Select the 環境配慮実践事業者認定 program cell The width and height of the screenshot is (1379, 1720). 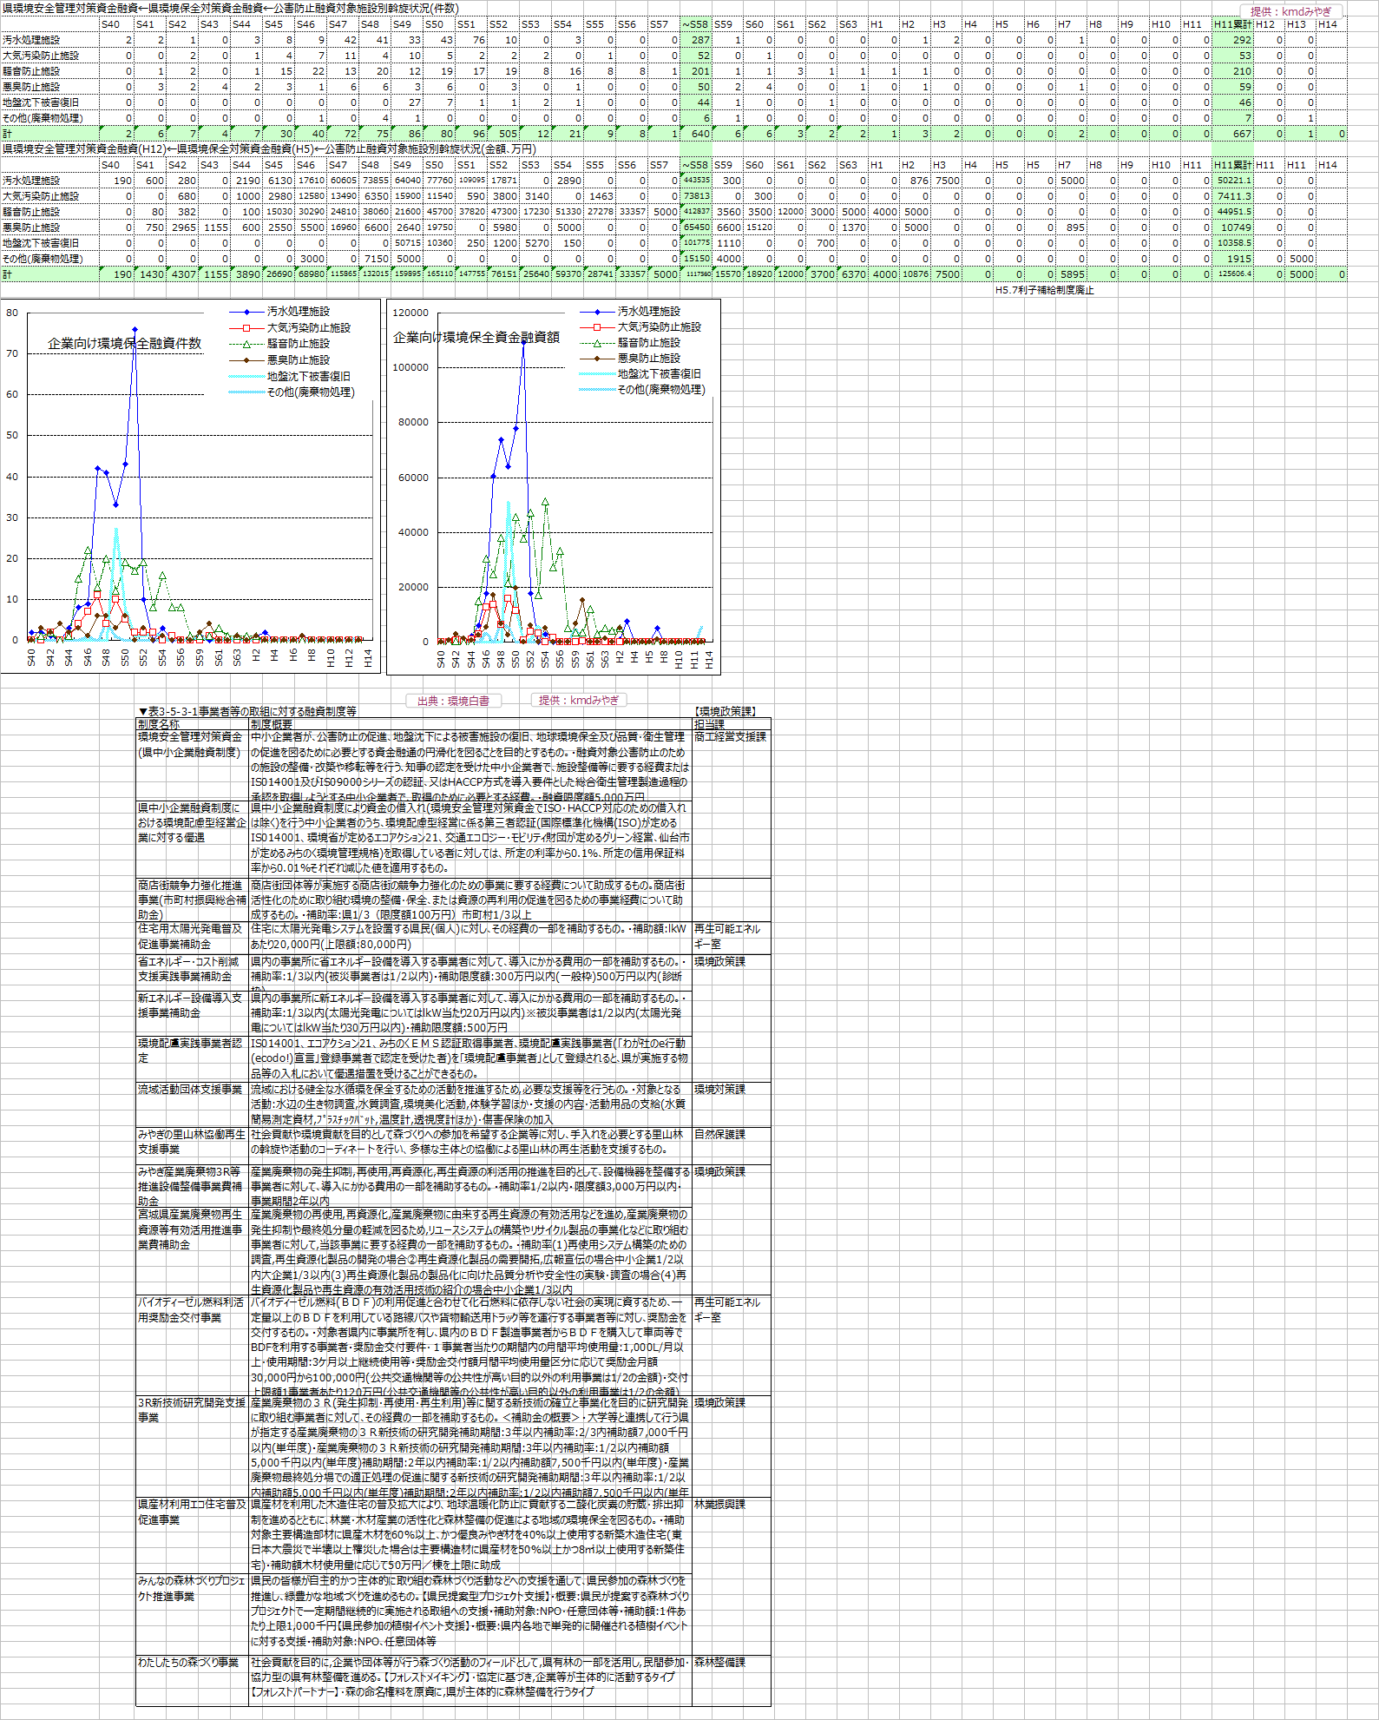(x=193, y=1058)
